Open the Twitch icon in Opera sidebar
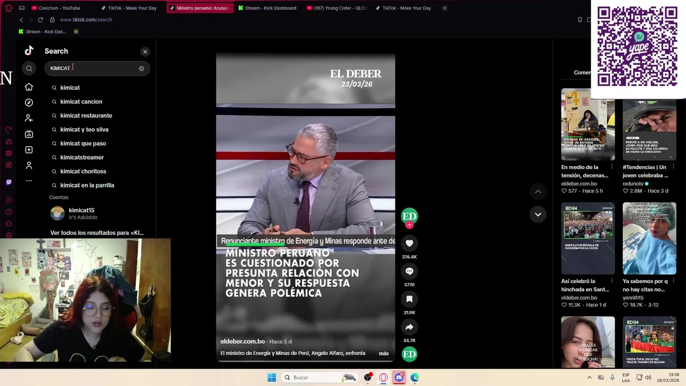686x386 pixels. (9, 182)
